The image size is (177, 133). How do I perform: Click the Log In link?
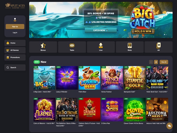[15, 33]
